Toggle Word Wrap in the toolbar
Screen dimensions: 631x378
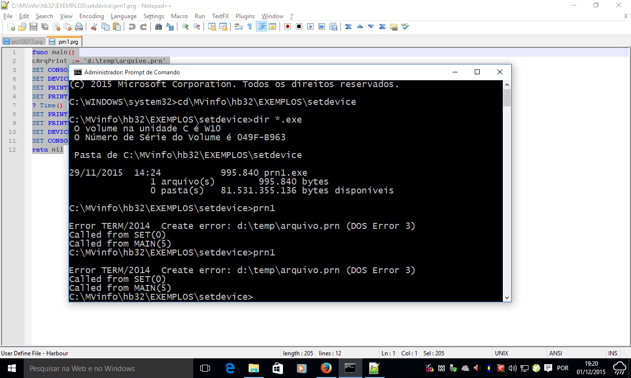[x=238, y=27]
